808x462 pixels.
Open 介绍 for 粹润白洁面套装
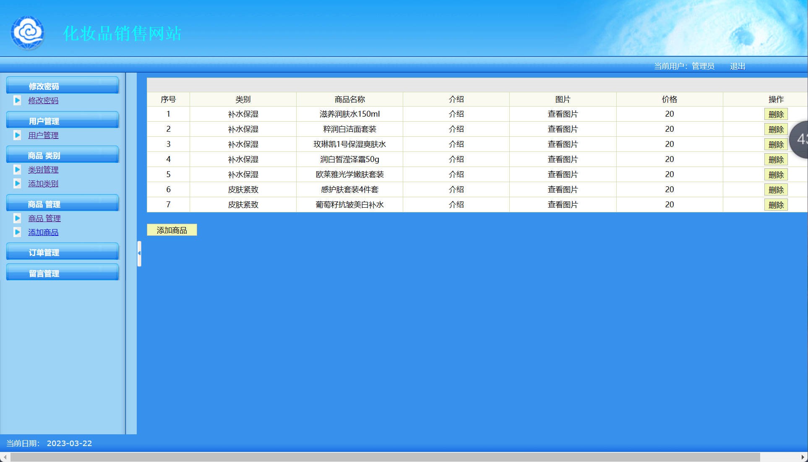tap(456, 129)
